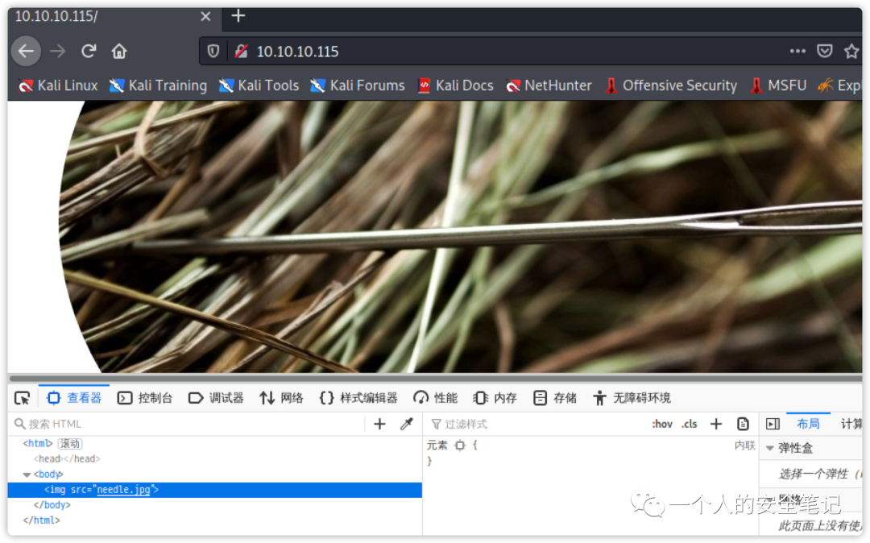
Task: Toggle the :hov pseudo-class panel
Action: (662, 425)
